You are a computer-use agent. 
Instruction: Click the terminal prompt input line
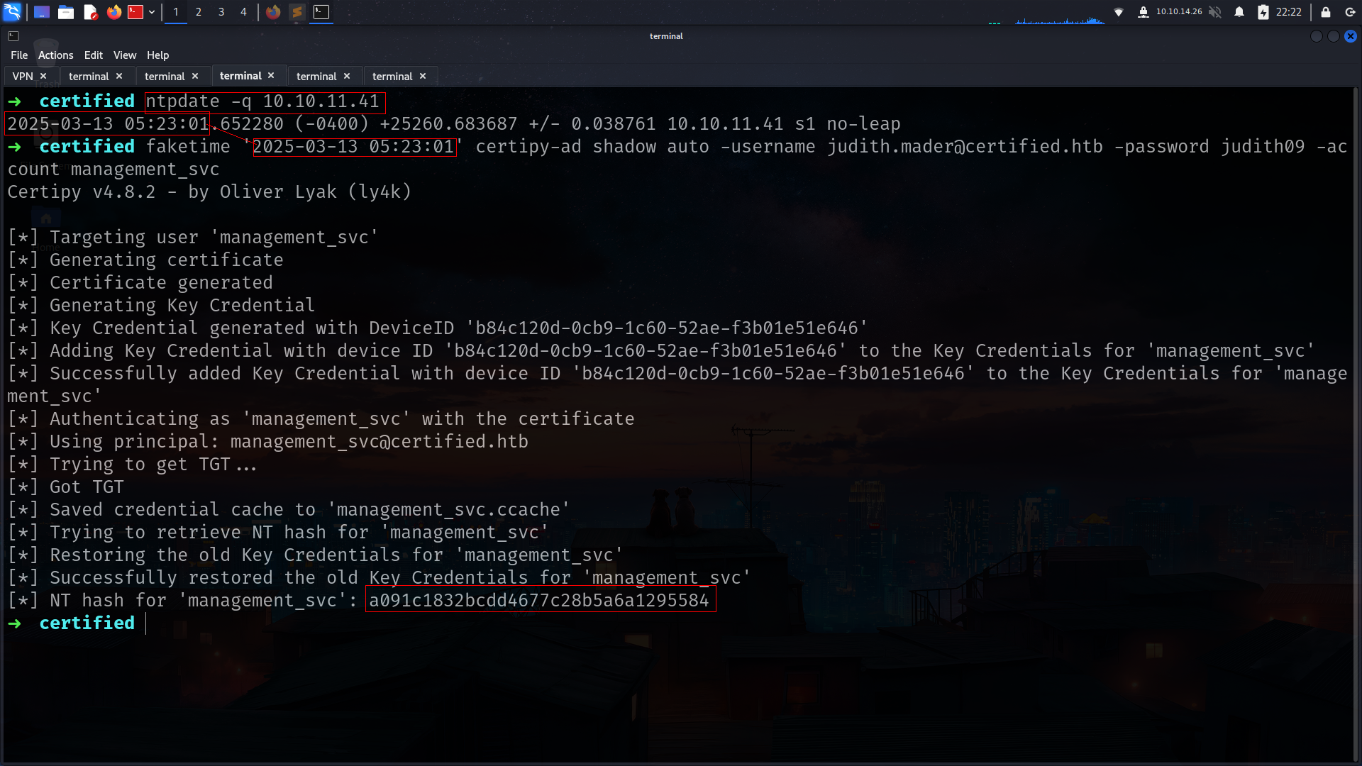677,623
